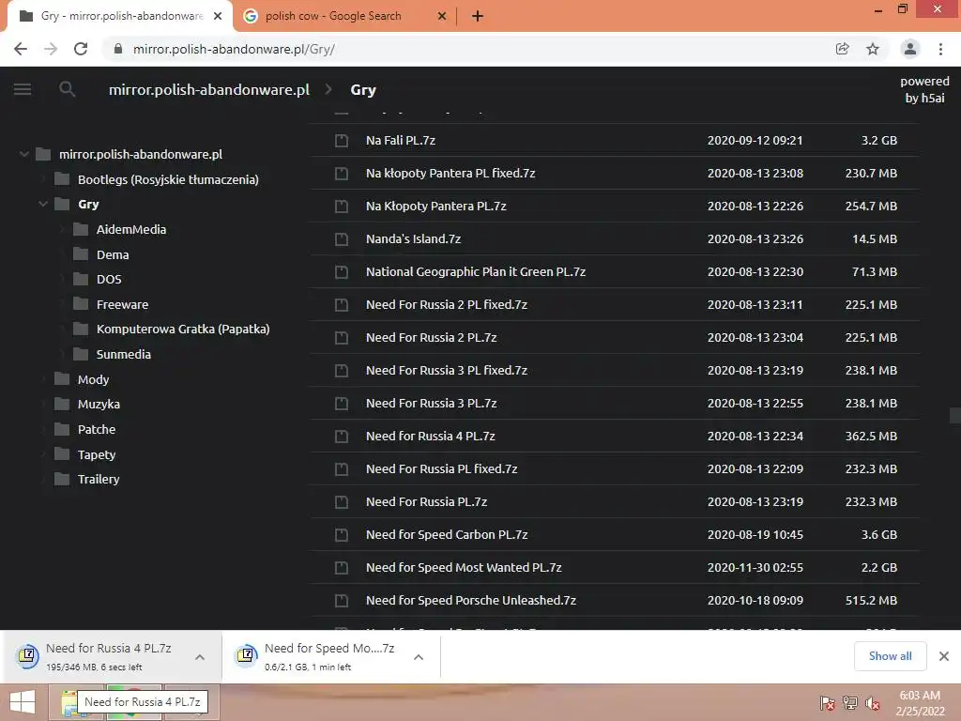
Task: Close the downloads bar
Action: click(x=944, y=656)
